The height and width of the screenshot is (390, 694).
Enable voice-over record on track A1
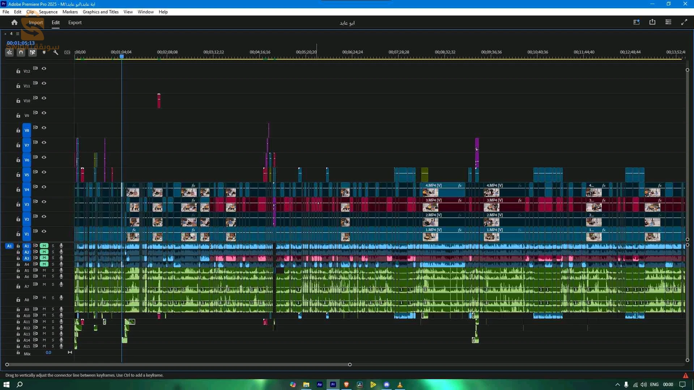pyautogui.click(x=61, y=246)
